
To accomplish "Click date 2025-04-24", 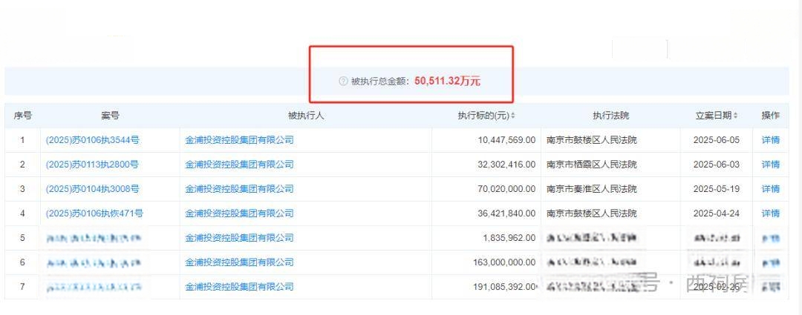I will [x=717, y=213].
